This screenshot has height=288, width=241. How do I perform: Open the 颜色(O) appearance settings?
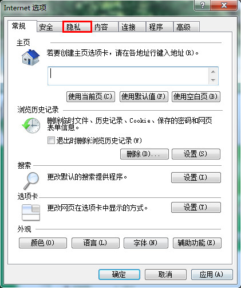(x=43, y=243)
